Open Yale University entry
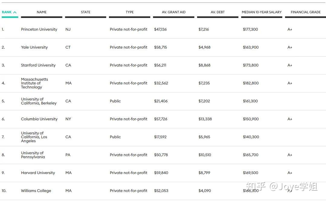Screen dimensions: 326x201 click(x=34, y=47)
